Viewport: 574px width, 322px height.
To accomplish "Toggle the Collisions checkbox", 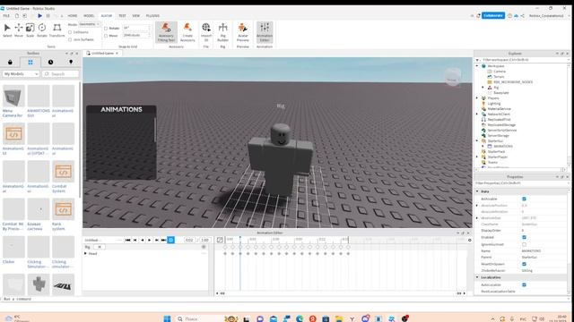I will (x=70, y=32).
